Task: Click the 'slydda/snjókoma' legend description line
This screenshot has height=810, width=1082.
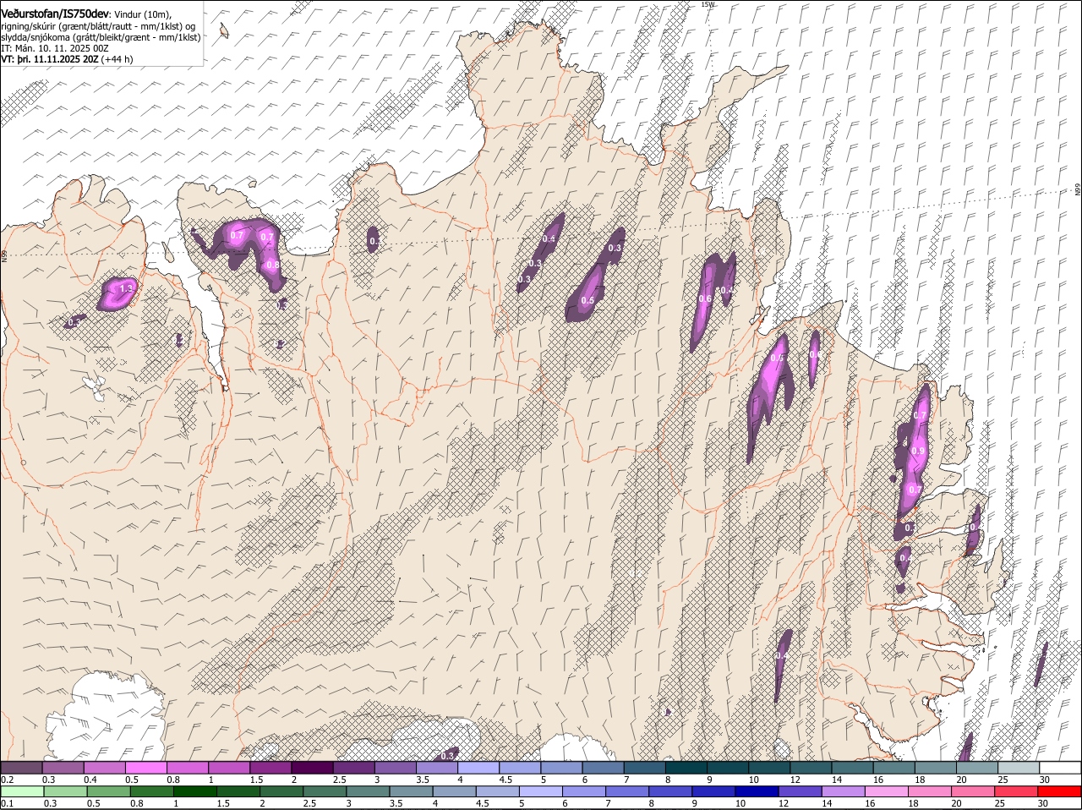Action: pyautogui.click(x=101, y=37)
